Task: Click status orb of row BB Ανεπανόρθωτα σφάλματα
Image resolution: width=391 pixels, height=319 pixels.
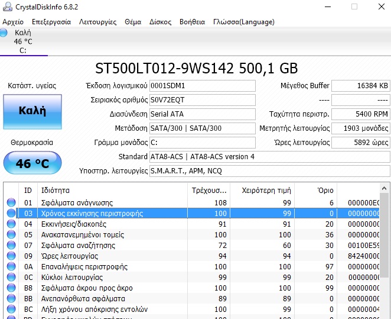Action: click(11, 298)
